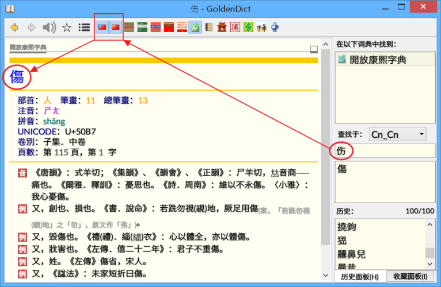Switch to 收藏面板(I) tab
This screenshot has width=441, height=287.
[x=410, y=276]
